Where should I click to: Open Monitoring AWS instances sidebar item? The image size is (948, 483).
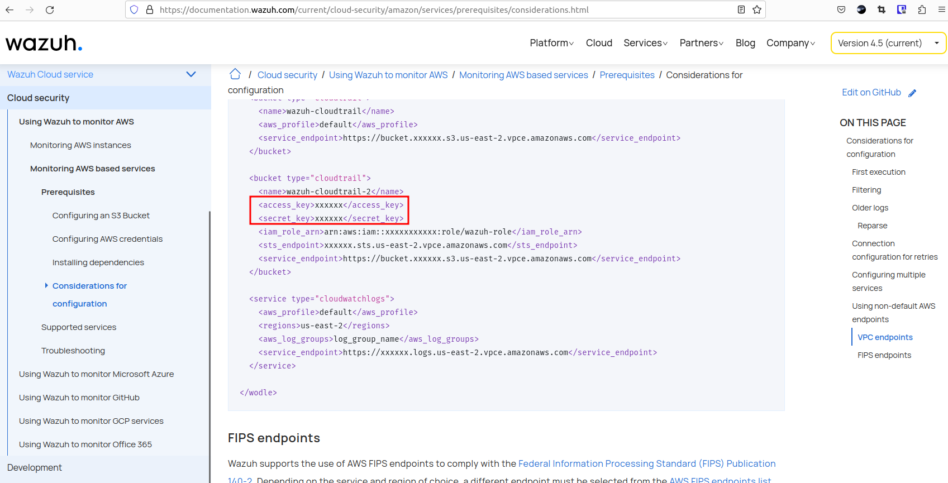coord(80,145)
